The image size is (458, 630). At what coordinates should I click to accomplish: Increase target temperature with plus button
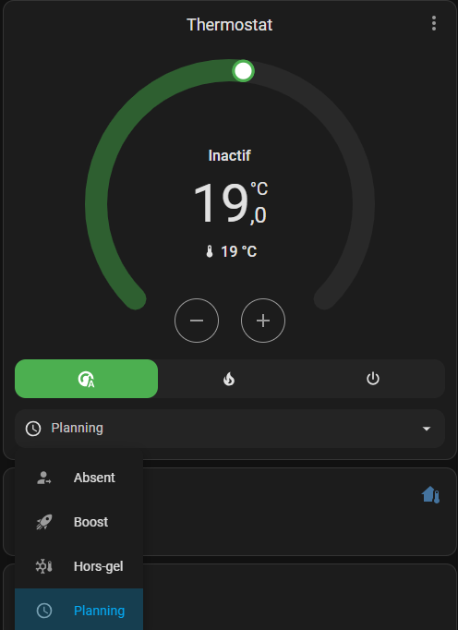263,321
